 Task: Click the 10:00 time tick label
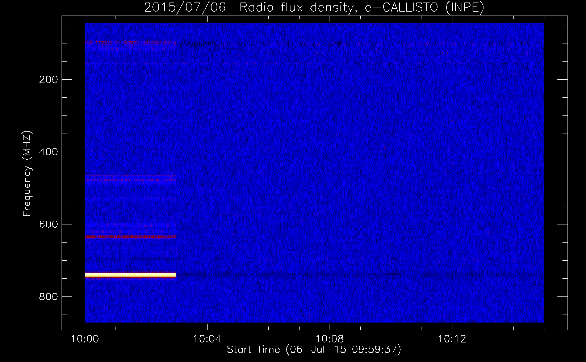point(85,339)
